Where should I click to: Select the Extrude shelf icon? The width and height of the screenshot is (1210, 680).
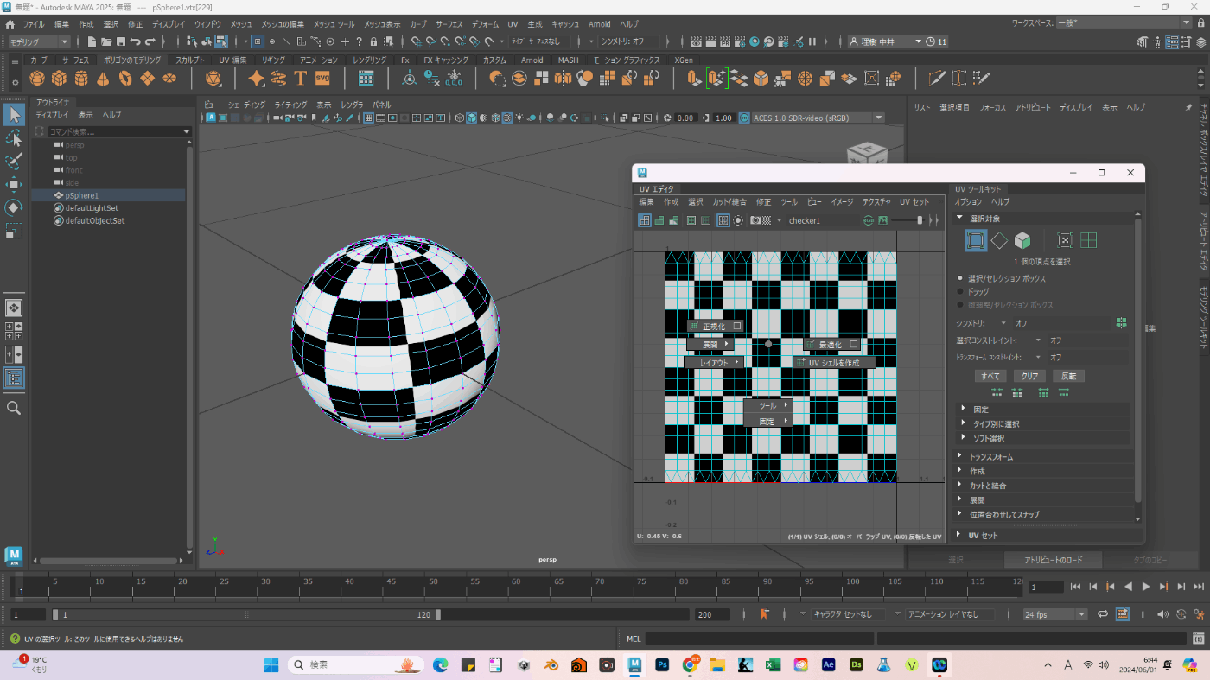pyautogui.click(x=694, y=79)
